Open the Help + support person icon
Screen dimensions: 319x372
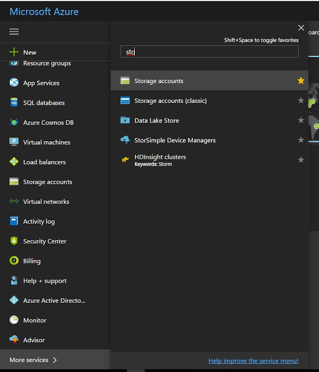click(14, 280)
